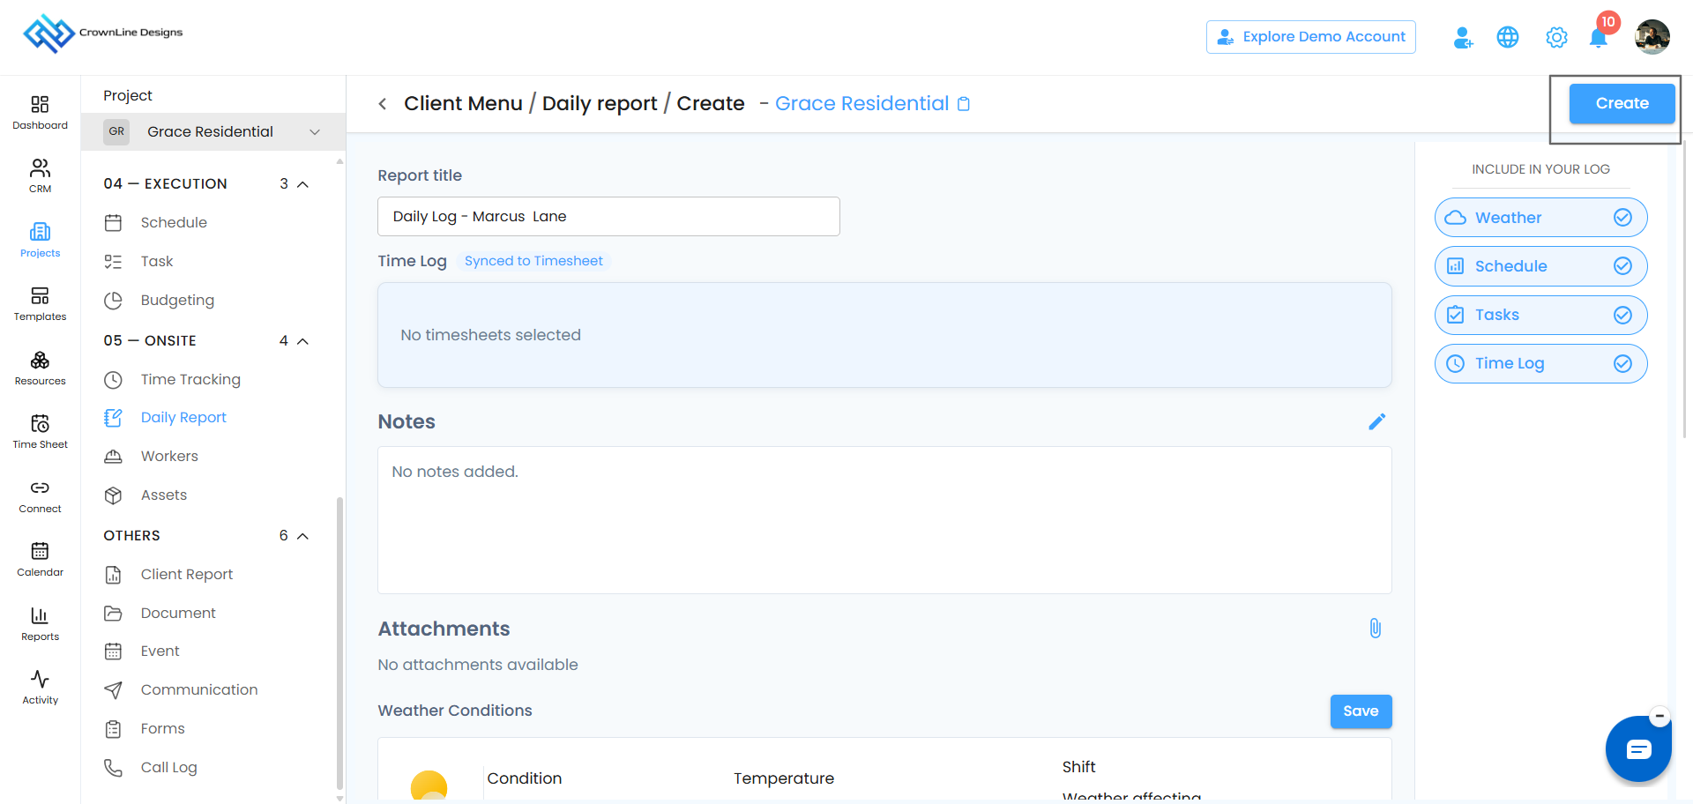
Task: Open the settings gear in header
Action: (1556, 37)
